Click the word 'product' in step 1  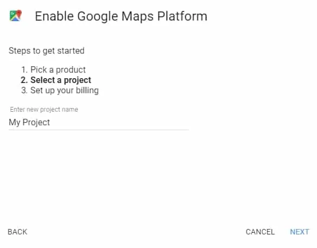[x=71, y=70]
